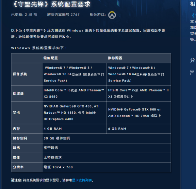Click the 无特殊需求 cell
196x189 pixels.
106,158
